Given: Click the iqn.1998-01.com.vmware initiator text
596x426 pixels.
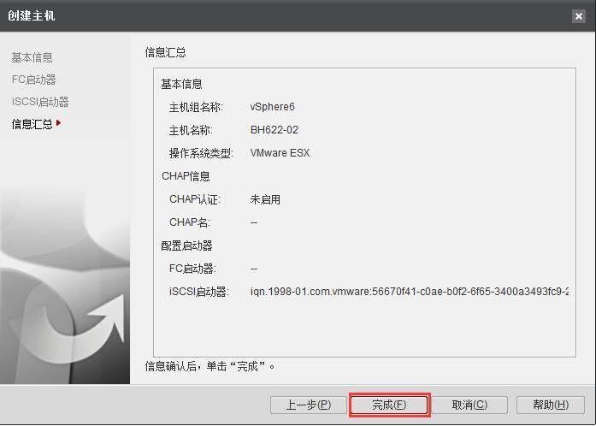Looking at the screenshot, I should [409, 292].
